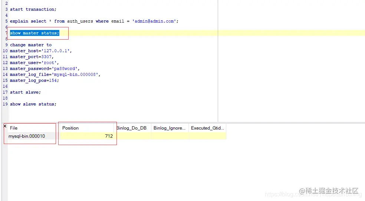Click the Position column header
The width and height of the screenshot is (365, 201).
coord(70,128)
